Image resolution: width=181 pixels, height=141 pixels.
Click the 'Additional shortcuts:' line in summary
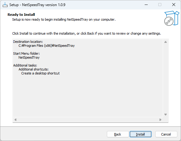coord(34,69)
